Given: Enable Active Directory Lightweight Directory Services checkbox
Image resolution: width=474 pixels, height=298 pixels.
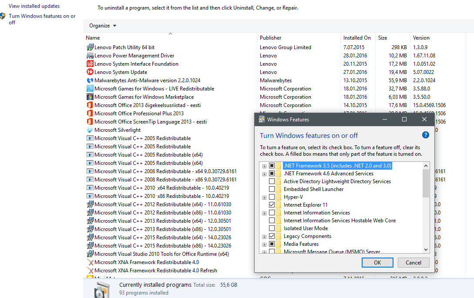Looking at the screenshot, I should pos(272,181).
